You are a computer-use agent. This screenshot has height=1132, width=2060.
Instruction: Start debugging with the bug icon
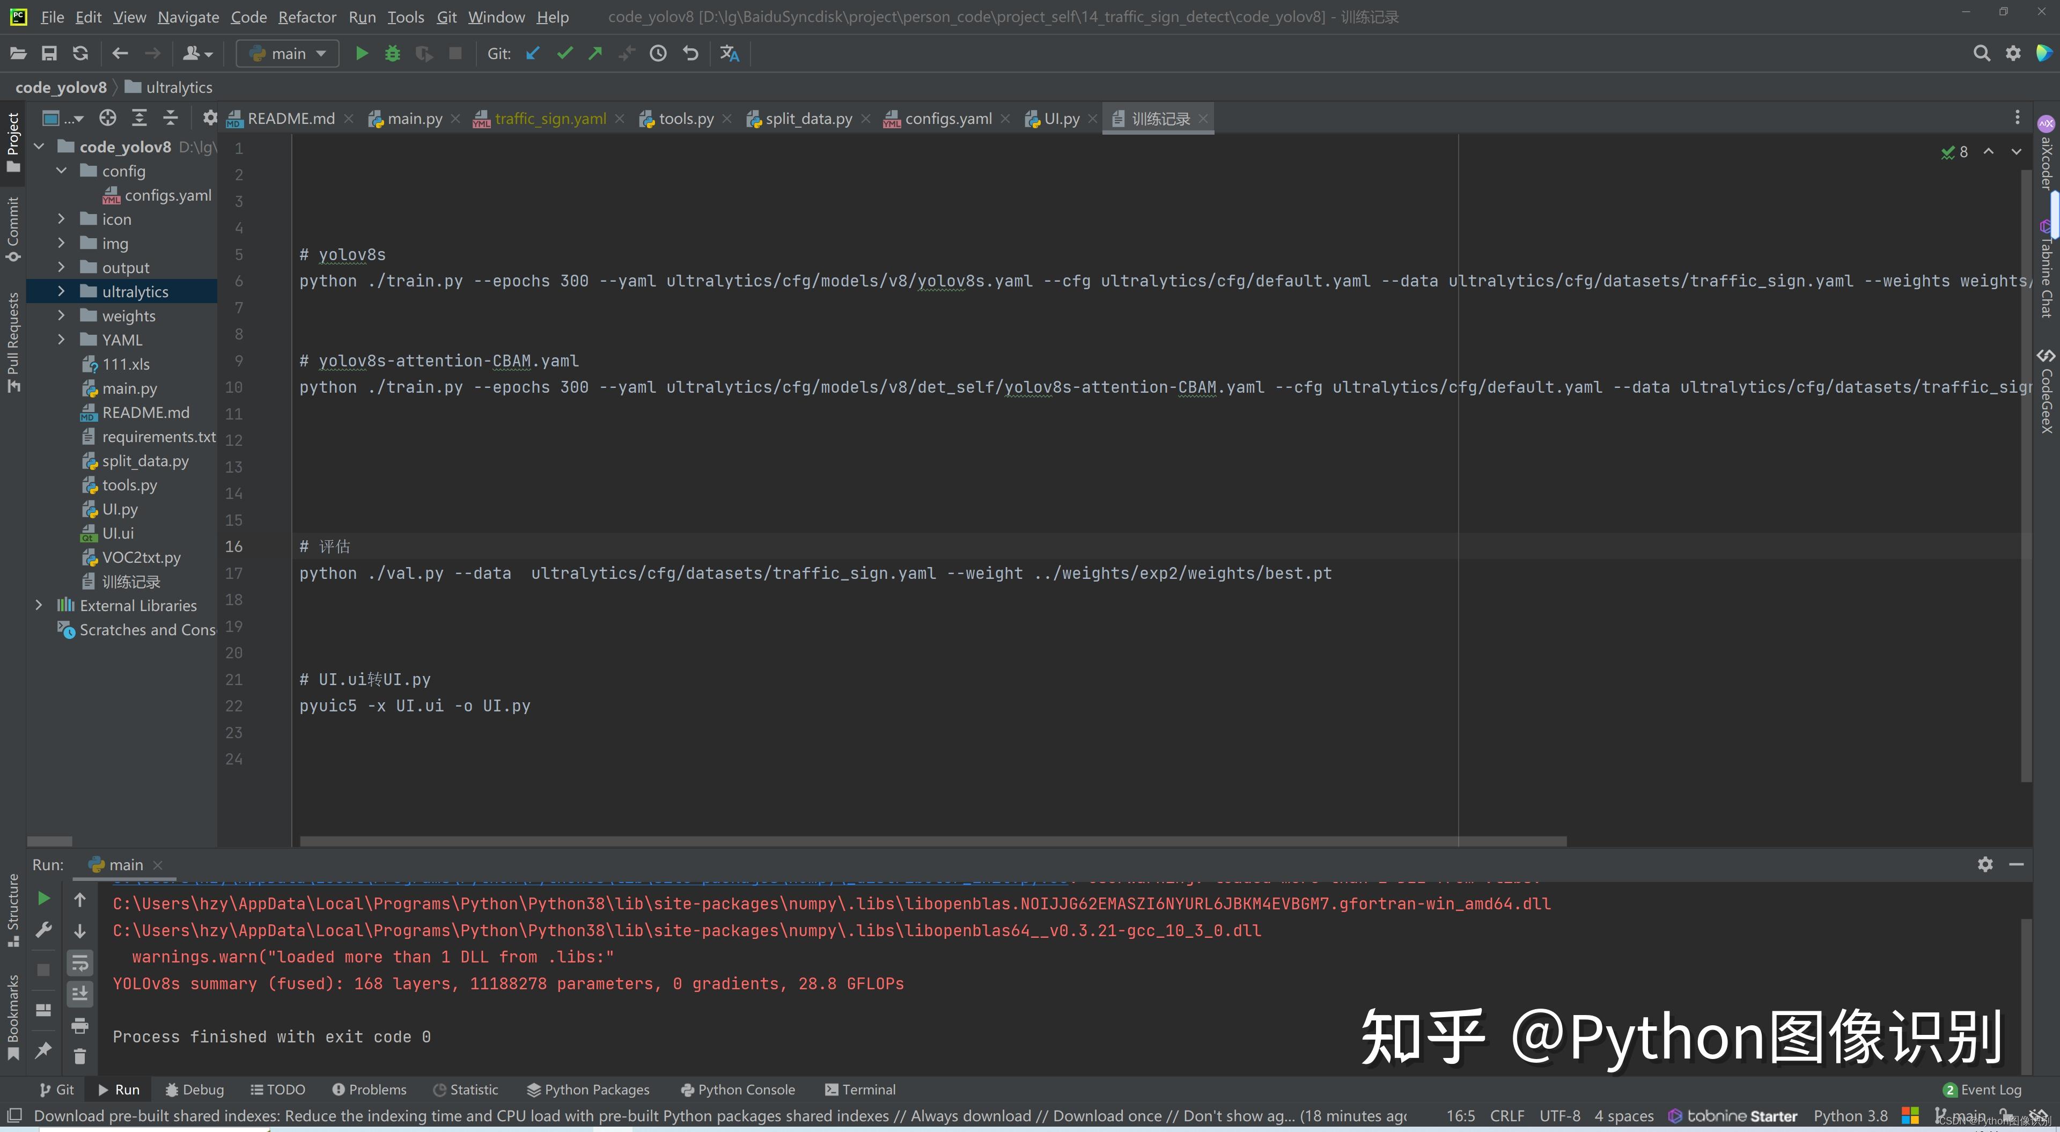point(393,53)
